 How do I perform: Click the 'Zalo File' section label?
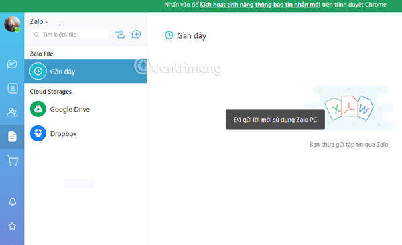click(x=42, y=54)
